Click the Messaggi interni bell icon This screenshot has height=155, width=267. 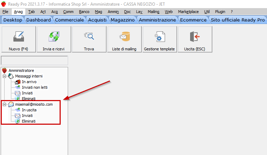11,76
